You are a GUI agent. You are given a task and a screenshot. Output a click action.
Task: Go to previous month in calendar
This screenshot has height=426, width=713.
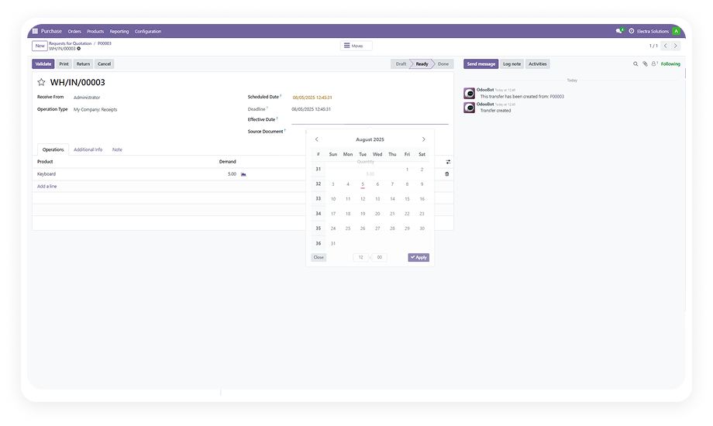pos(317,139)
